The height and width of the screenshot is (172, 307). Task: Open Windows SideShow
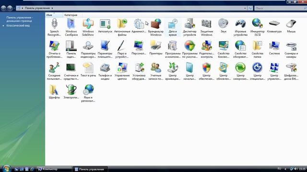pos(88,27)
